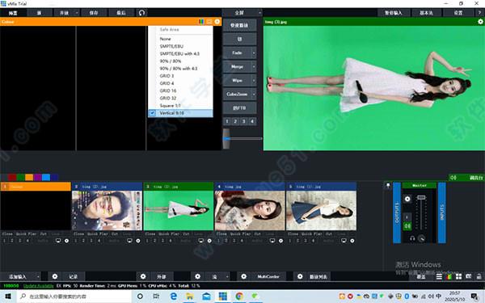Viewport: 485px width, 303px height.
Task: Open settings gear of input 5
Action: [352, 241]
